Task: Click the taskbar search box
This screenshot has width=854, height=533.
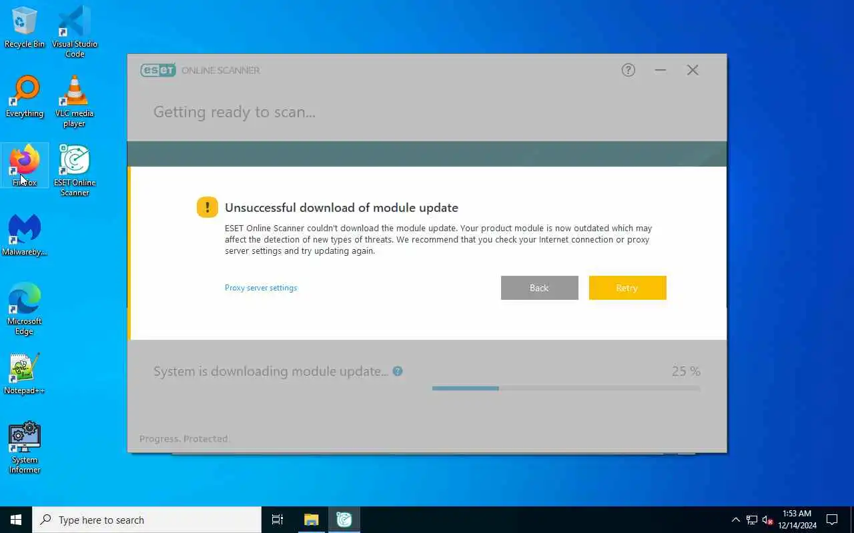Action: click(x=147, y=520)
